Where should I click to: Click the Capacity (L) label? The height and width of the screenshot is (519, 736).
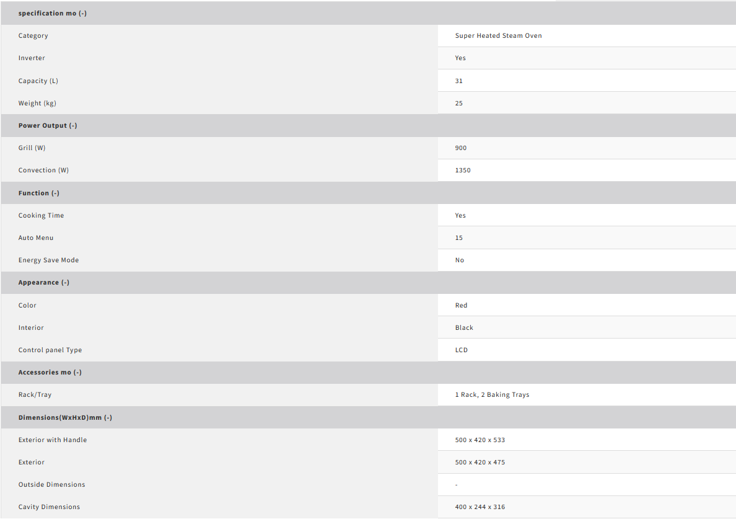point(38,81)
